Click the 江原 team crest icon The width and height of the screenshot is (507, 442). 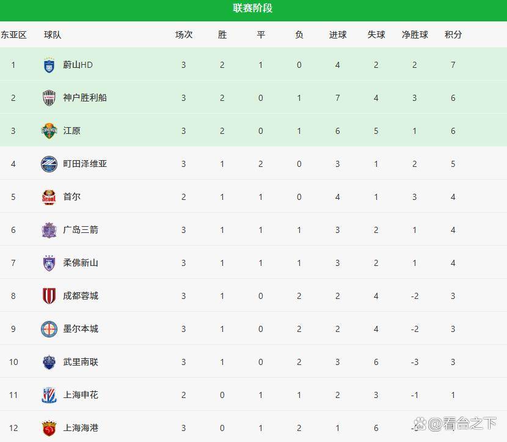49,131
